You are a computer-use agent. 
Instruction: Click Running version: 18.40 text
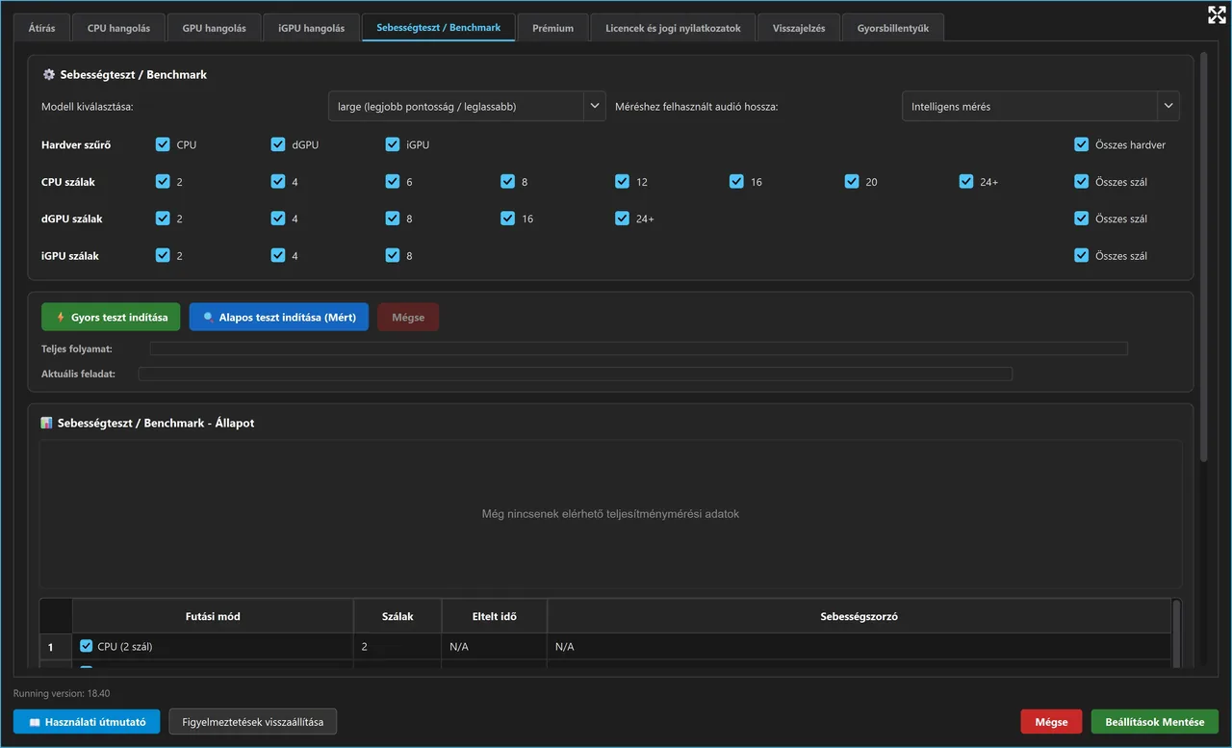[x=62, y=693]
